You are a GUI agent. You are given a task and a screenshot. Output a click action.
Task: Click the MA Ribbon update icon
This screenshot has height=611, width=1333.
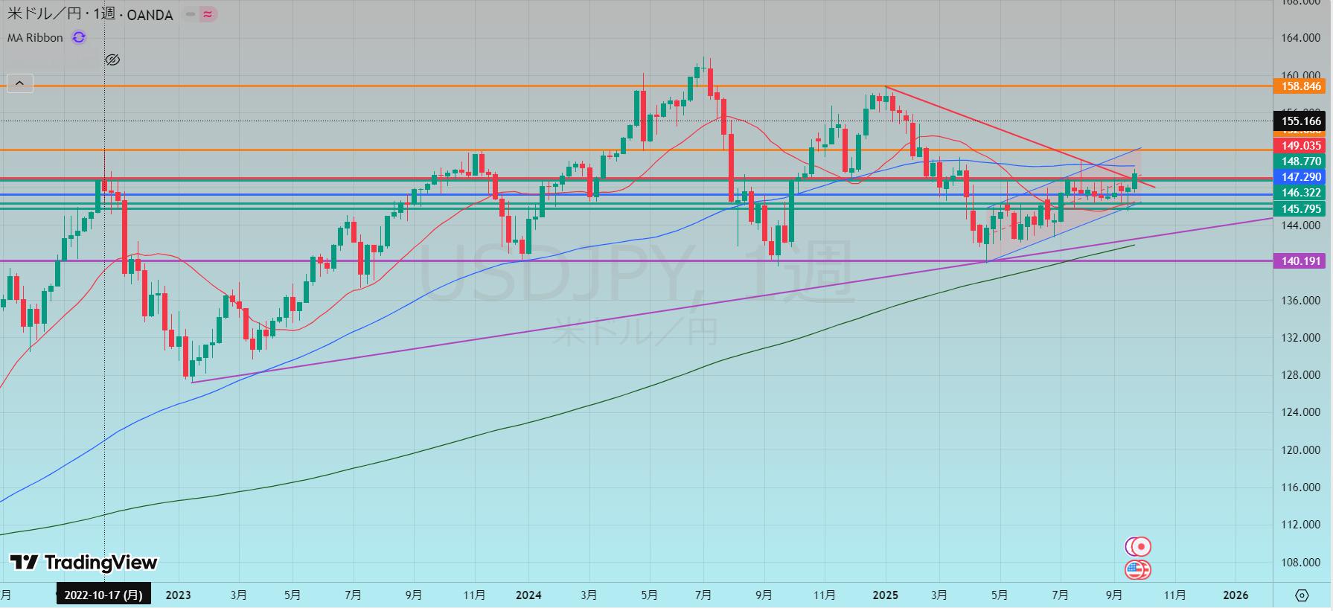[x=79, y=37]
